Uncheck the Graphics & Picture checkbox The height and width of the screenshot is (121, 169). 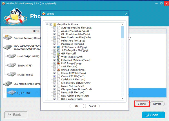51,24
